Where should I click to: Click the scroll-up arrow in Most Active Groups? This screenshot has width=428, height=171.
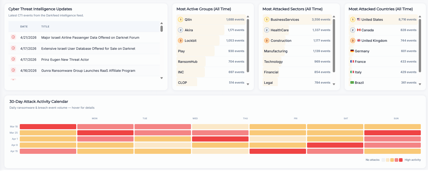[x=248, y=16]
